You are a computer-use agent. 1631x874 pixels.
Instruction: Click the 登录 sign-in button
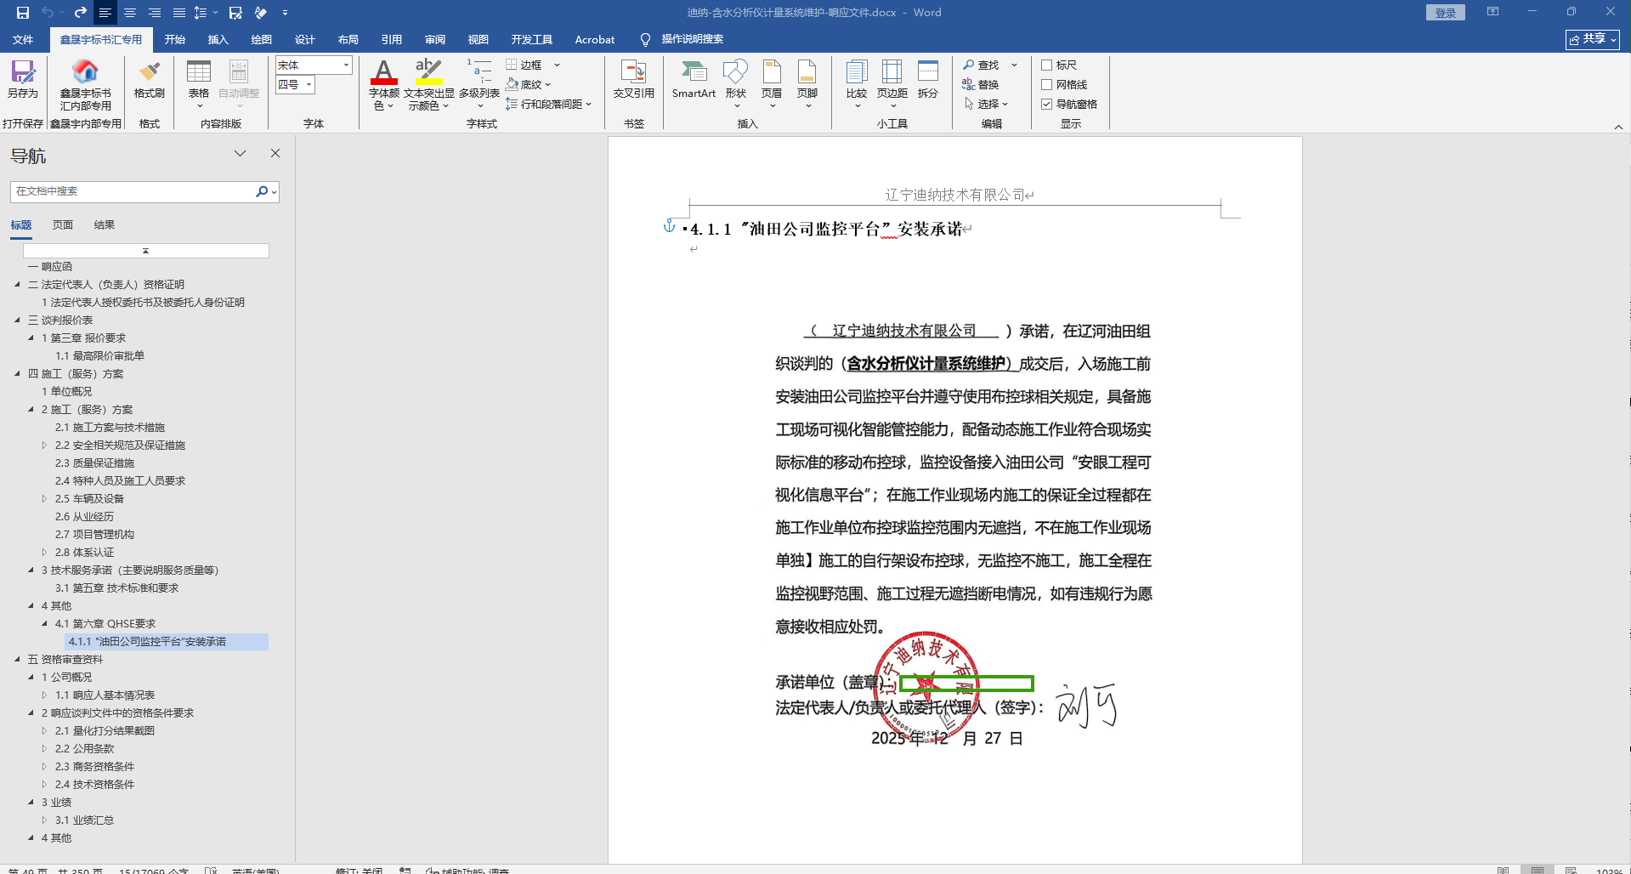tap(1446, 13)
